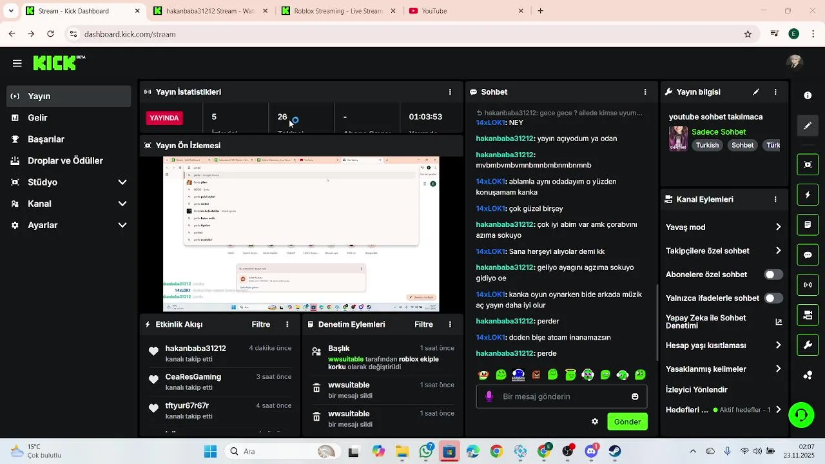The image size is (825, 464).
Task: Open the hamburger menu next to Kick logo
Action: click(17, 63)
